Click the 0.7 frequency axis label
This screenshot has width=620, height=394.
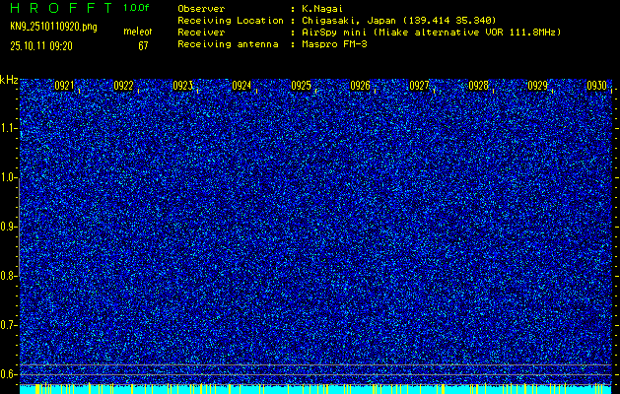[9, 324]
